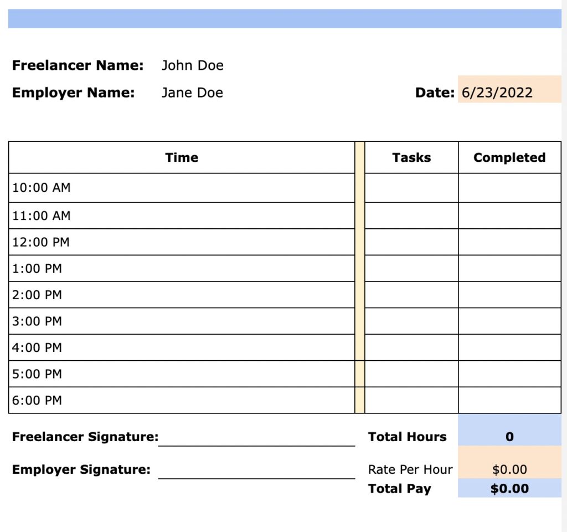Select the Employer Name value Jane Doe
The height and width of the screenshot is (532, 567).
192,93
